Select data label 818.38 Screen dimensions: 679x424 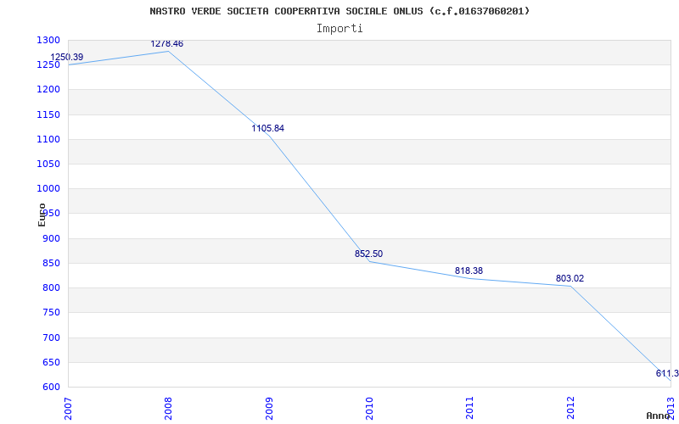(469, 271)
